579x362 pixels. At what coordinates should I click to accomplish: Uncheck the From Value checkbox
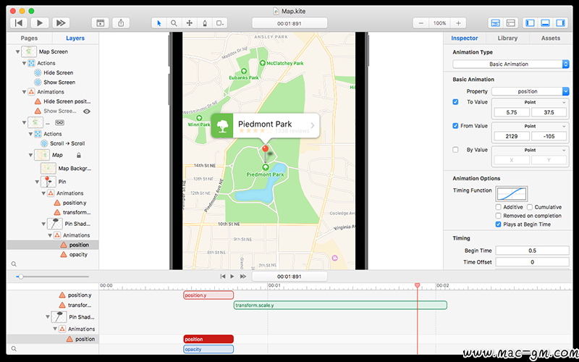[455, 126]
